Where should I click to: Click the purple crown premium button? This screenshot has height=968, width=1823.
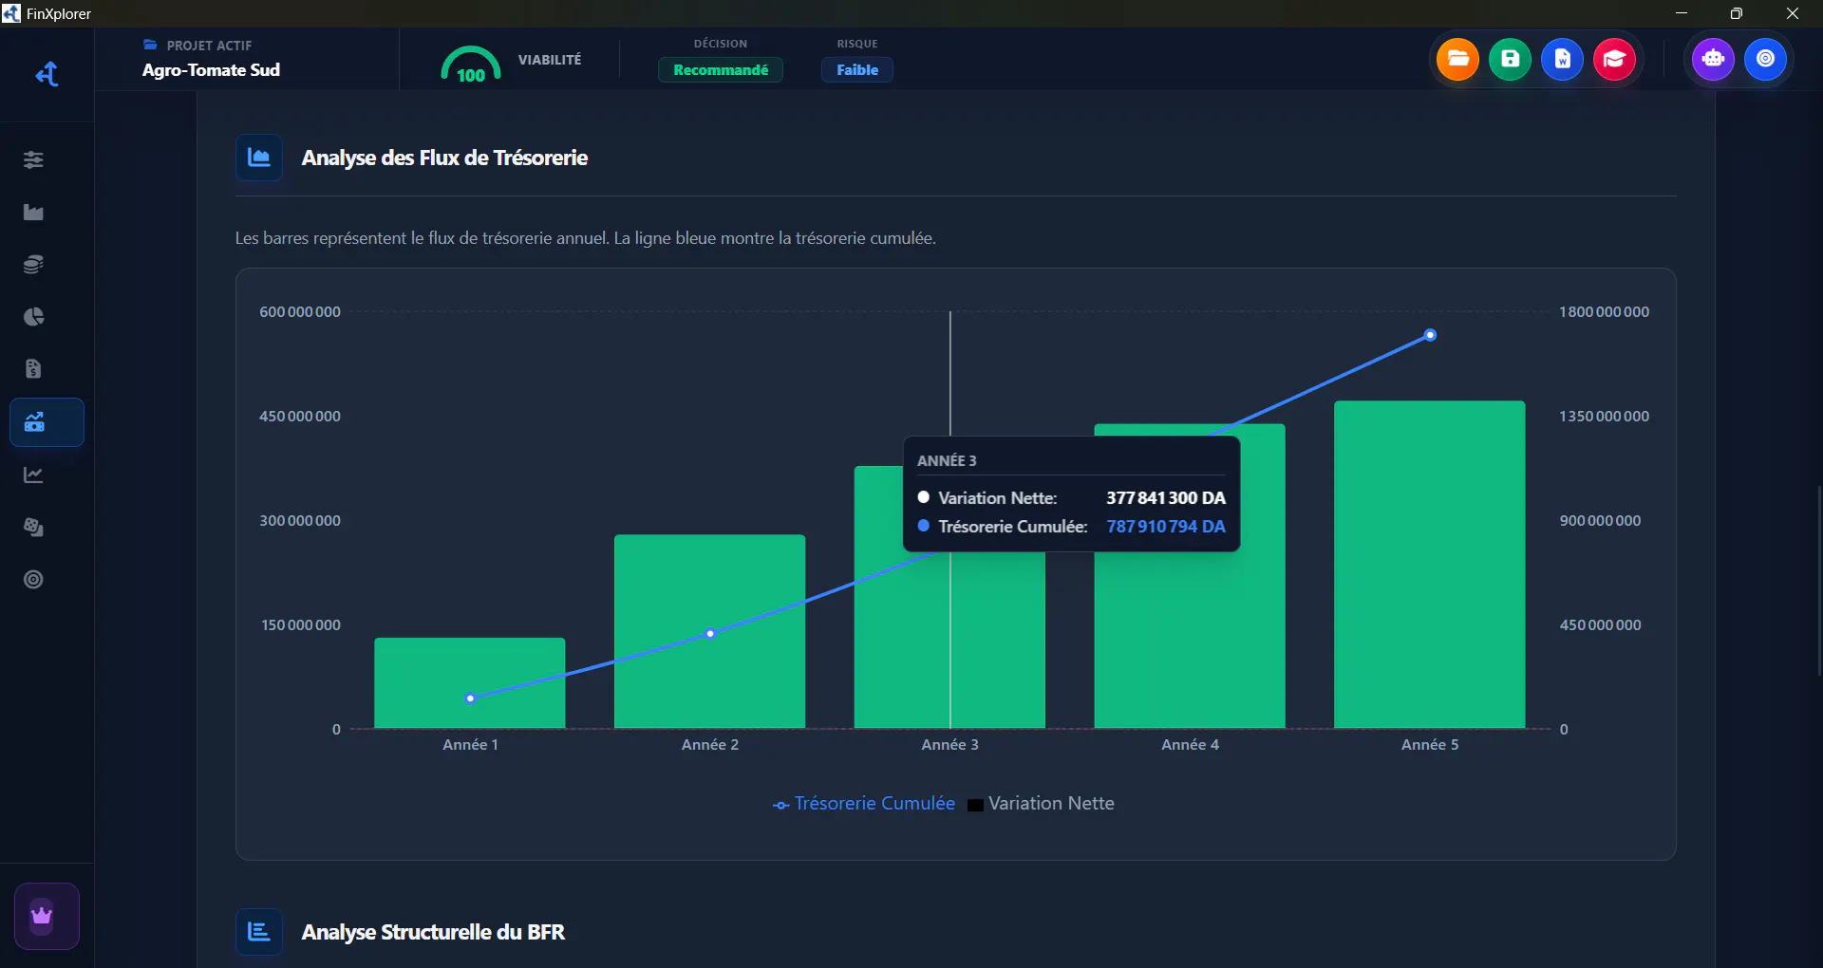[47, 916]
